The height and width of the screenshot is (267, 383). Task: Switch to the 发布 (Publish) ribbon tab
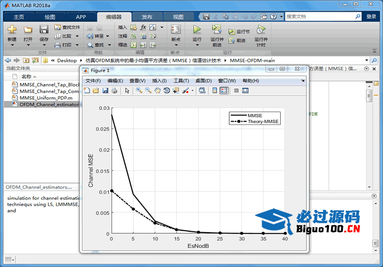(147, 17)
